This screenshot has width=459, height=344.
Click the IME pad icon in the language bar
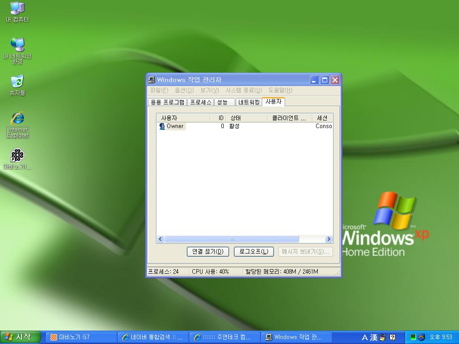pos(383,337)
